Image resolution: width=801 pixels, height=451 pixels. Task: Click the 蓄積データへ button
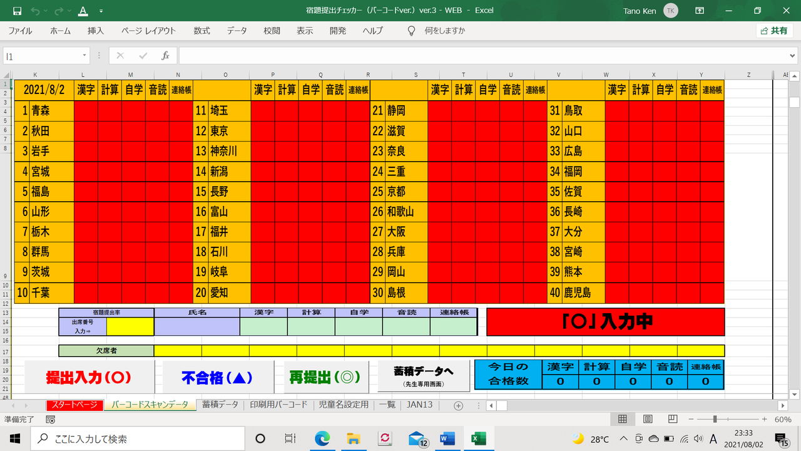tap(424, 376)
